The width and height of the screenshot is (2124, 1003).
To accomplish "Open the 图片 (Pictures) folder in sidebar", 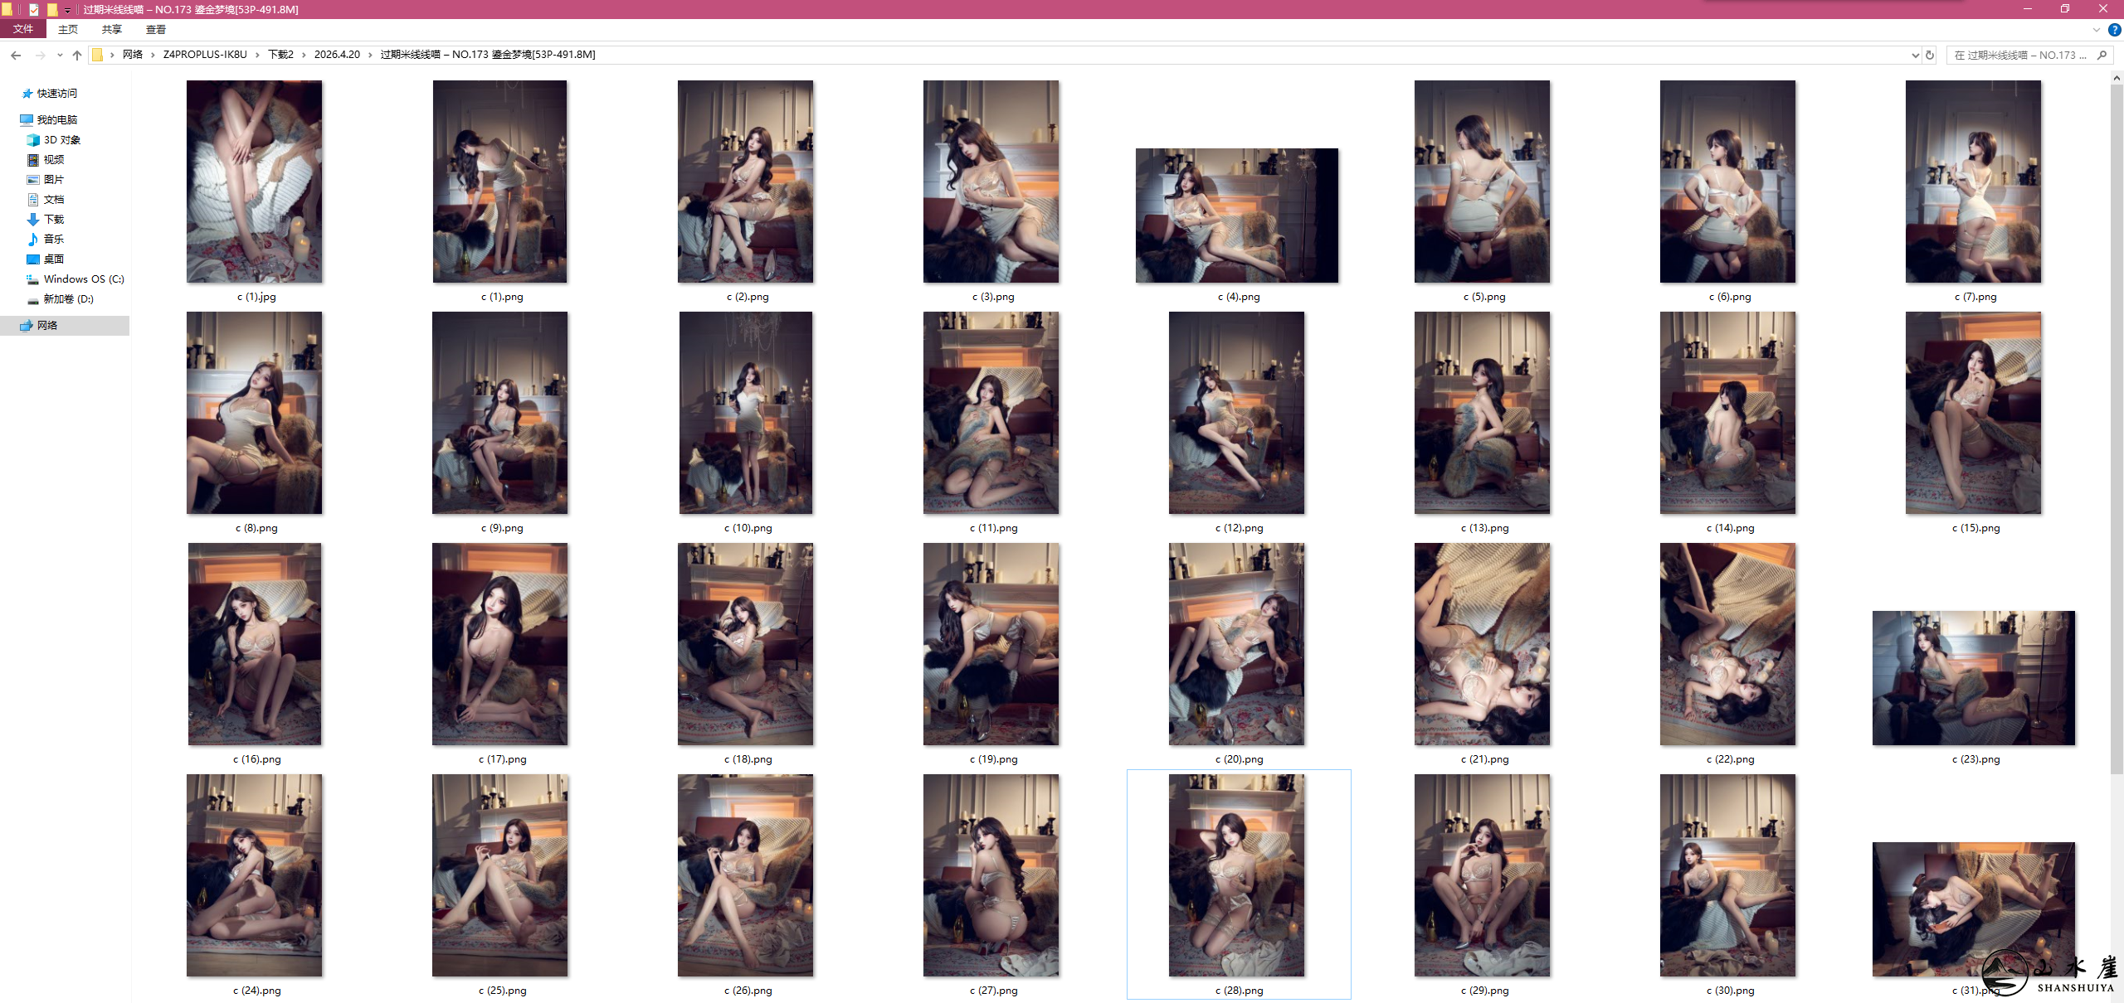I will [54, 179].
